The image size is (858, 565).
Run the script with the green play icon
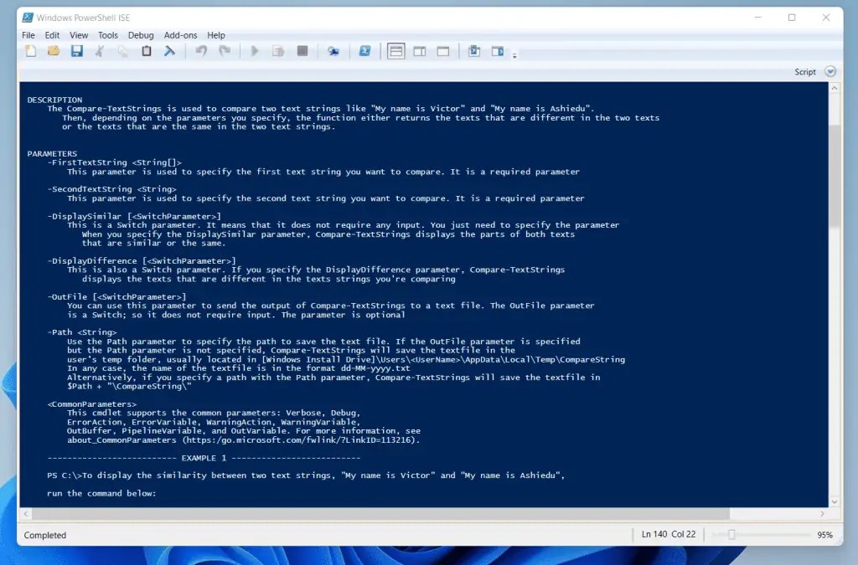click(254, 51)
